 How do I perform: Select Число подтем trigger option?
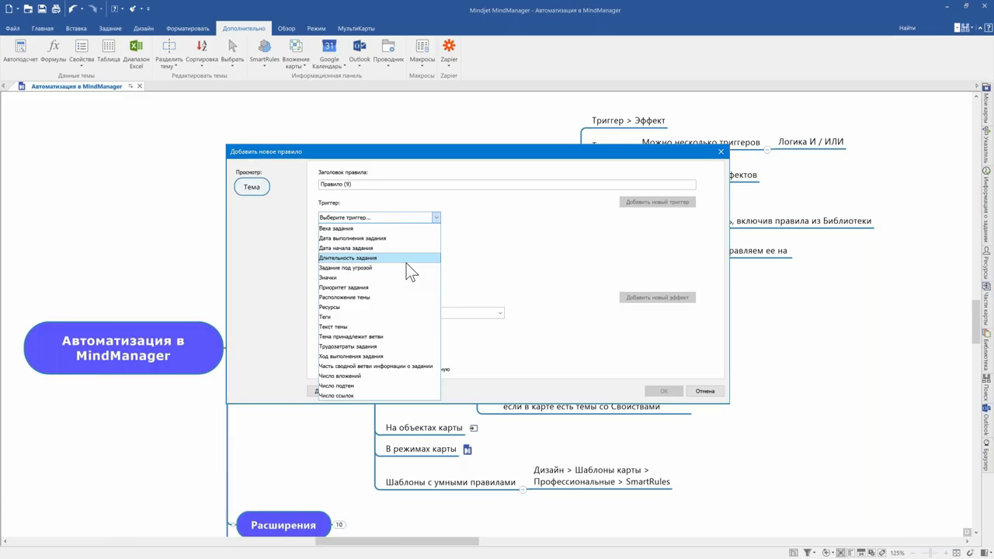(379, 386)
